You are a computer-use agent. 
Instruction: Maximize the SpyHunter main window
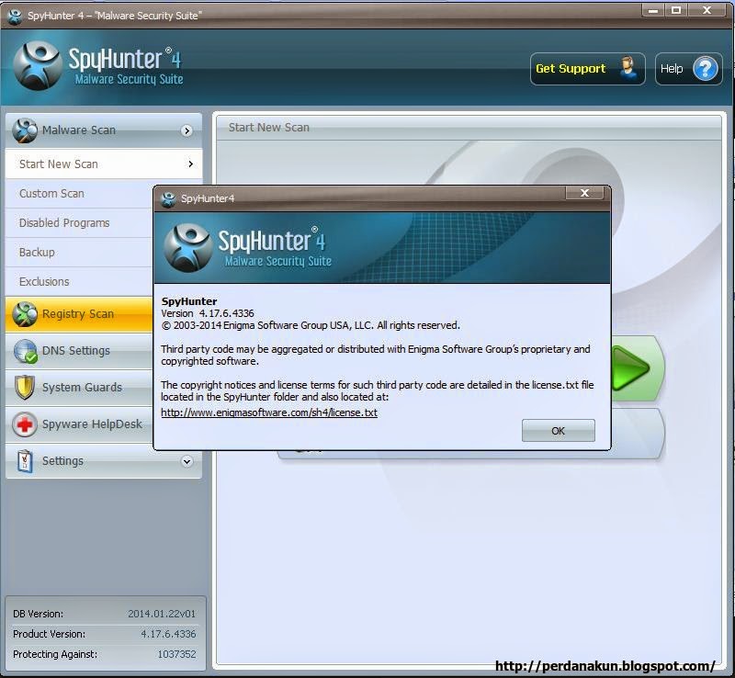point(676,10)
